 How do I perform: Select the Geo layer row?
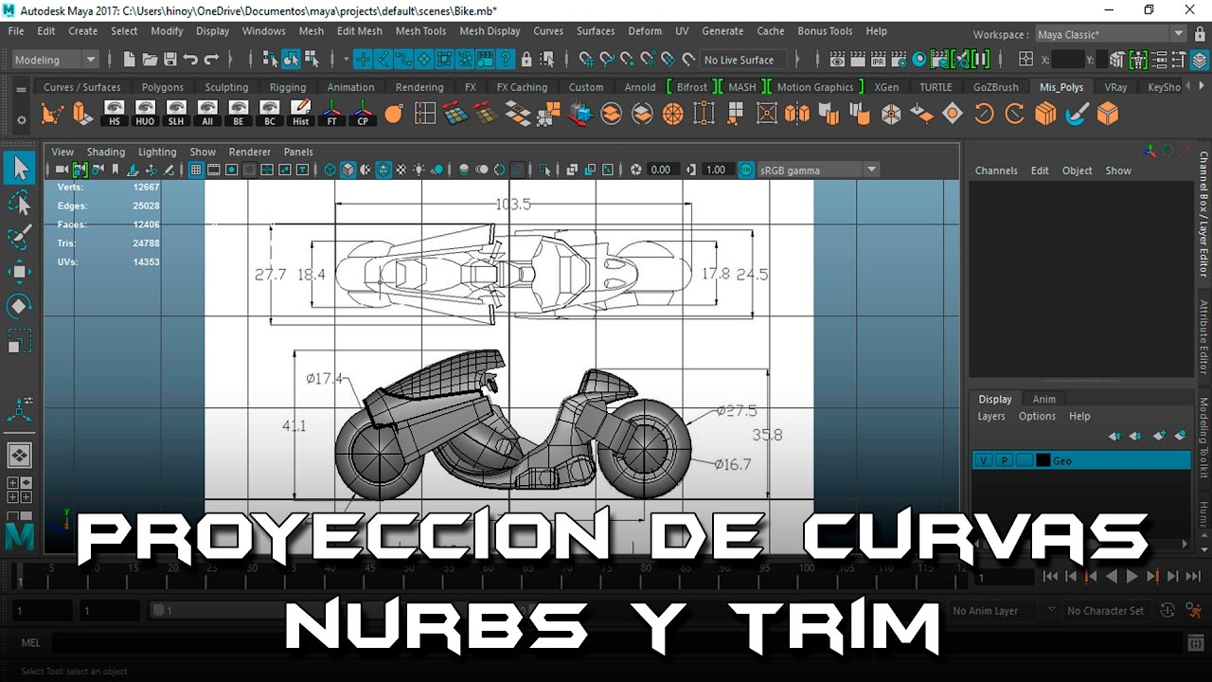1080,461
